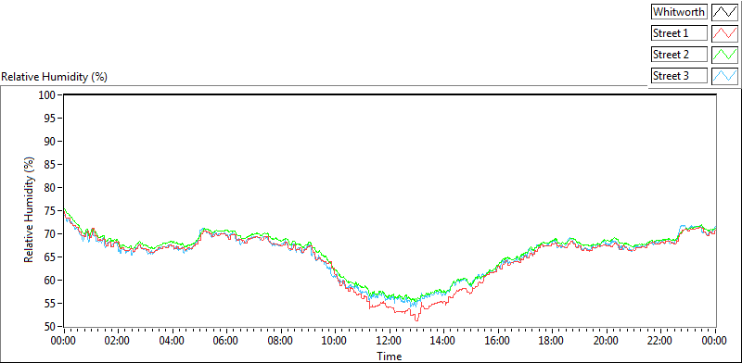Screen dimensions: 742x363
Task: Click the 18:00 time axis marker
Action: [x=552, y=342]
